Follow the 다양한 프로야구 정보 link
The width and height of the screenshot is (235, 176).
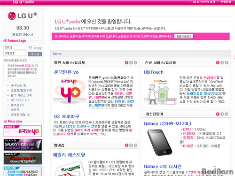[81, 126]
